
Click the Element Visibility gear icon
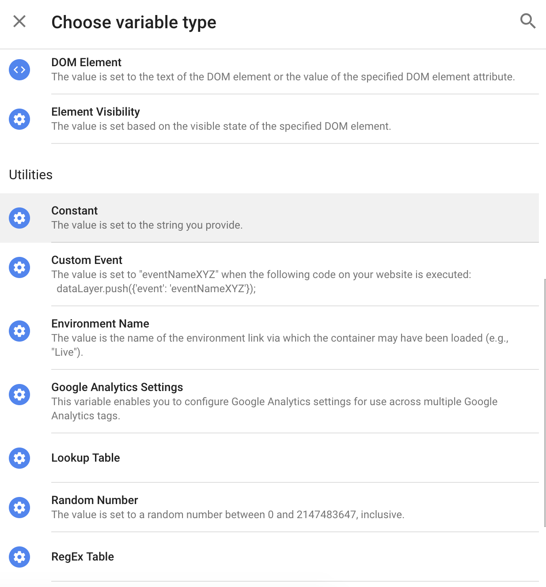pyautogui.click(x=19, y=119)
